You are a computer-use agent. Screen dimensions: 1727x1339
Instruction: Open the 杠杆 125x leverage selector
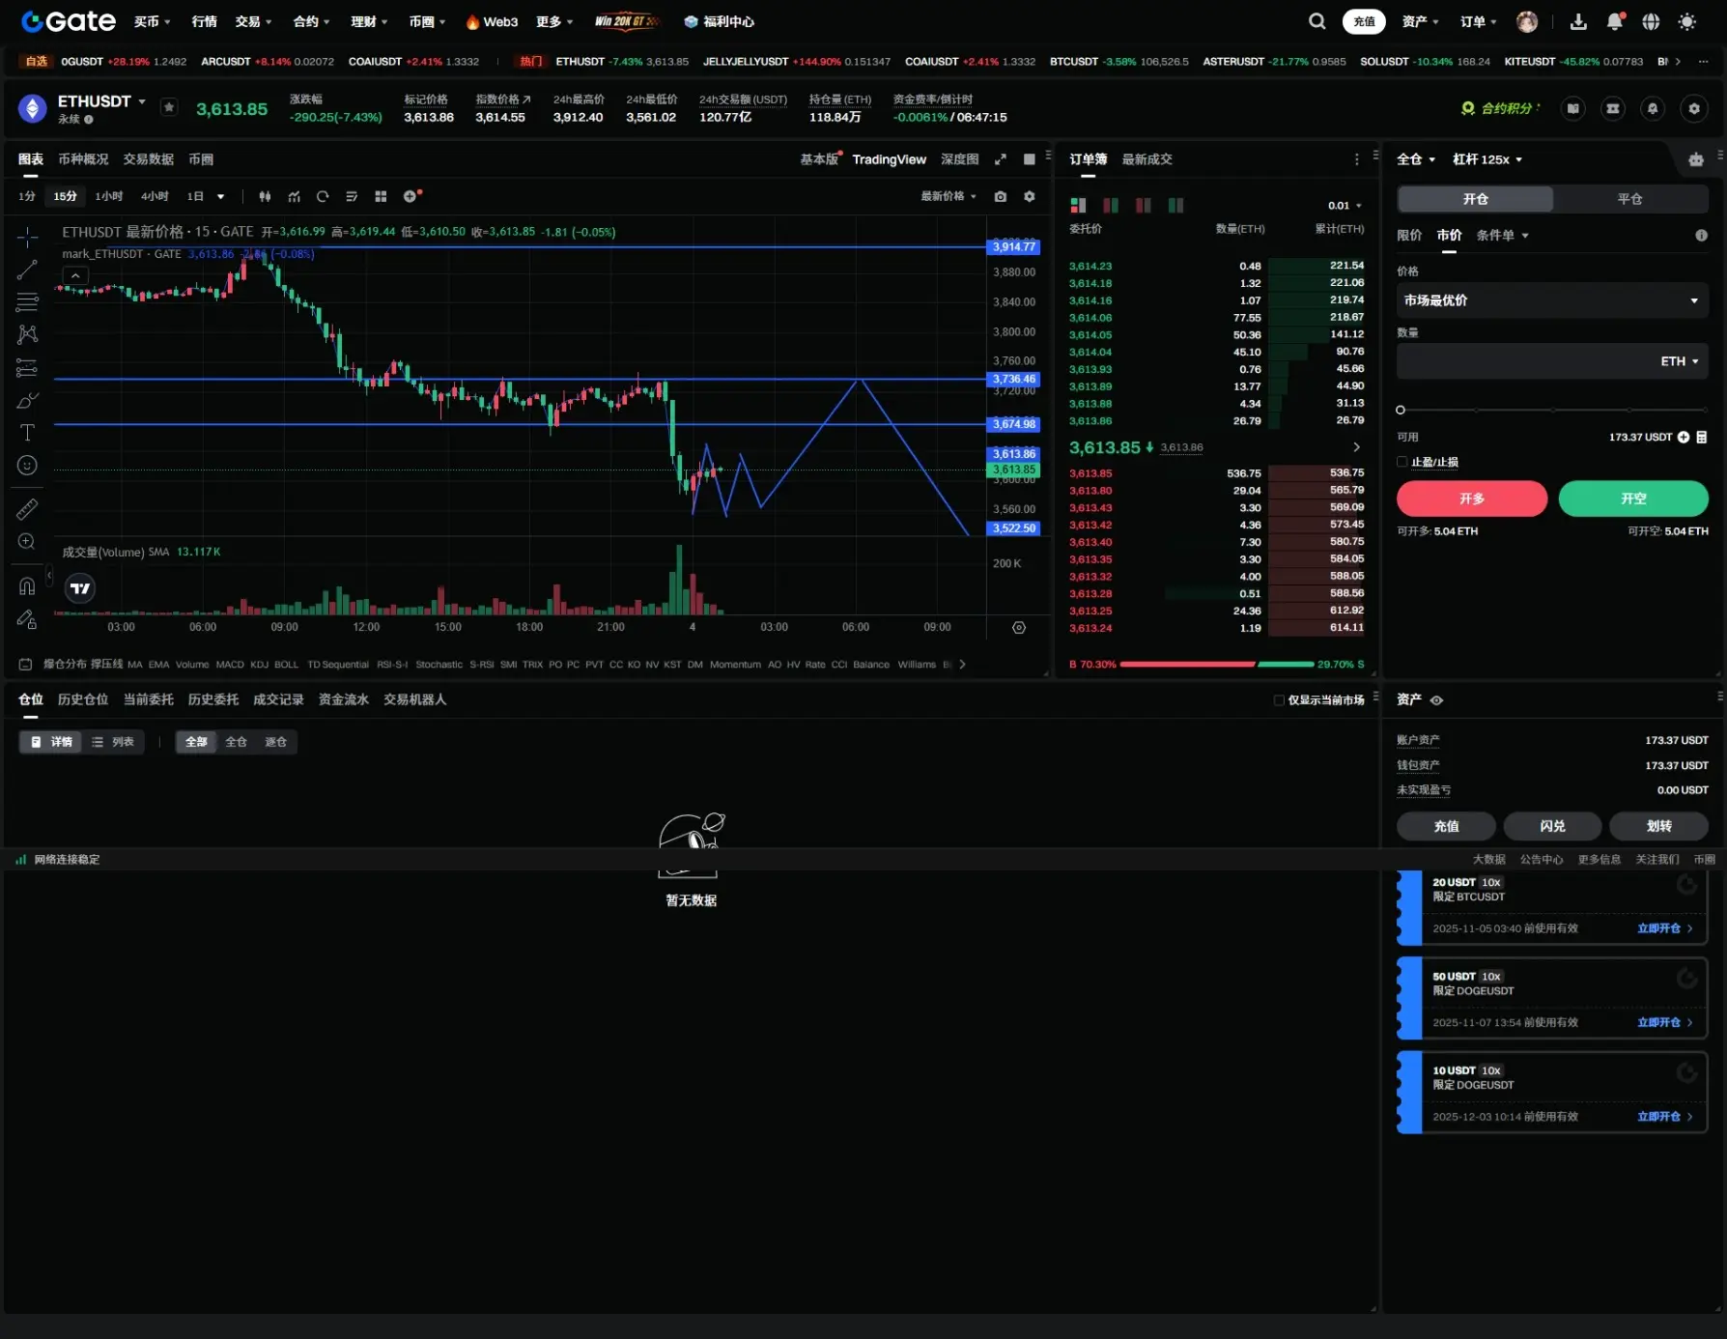[1487, 159]
